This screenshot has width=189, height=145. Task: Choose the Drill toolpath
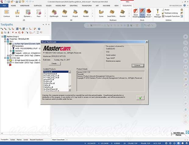pos(17,13)
